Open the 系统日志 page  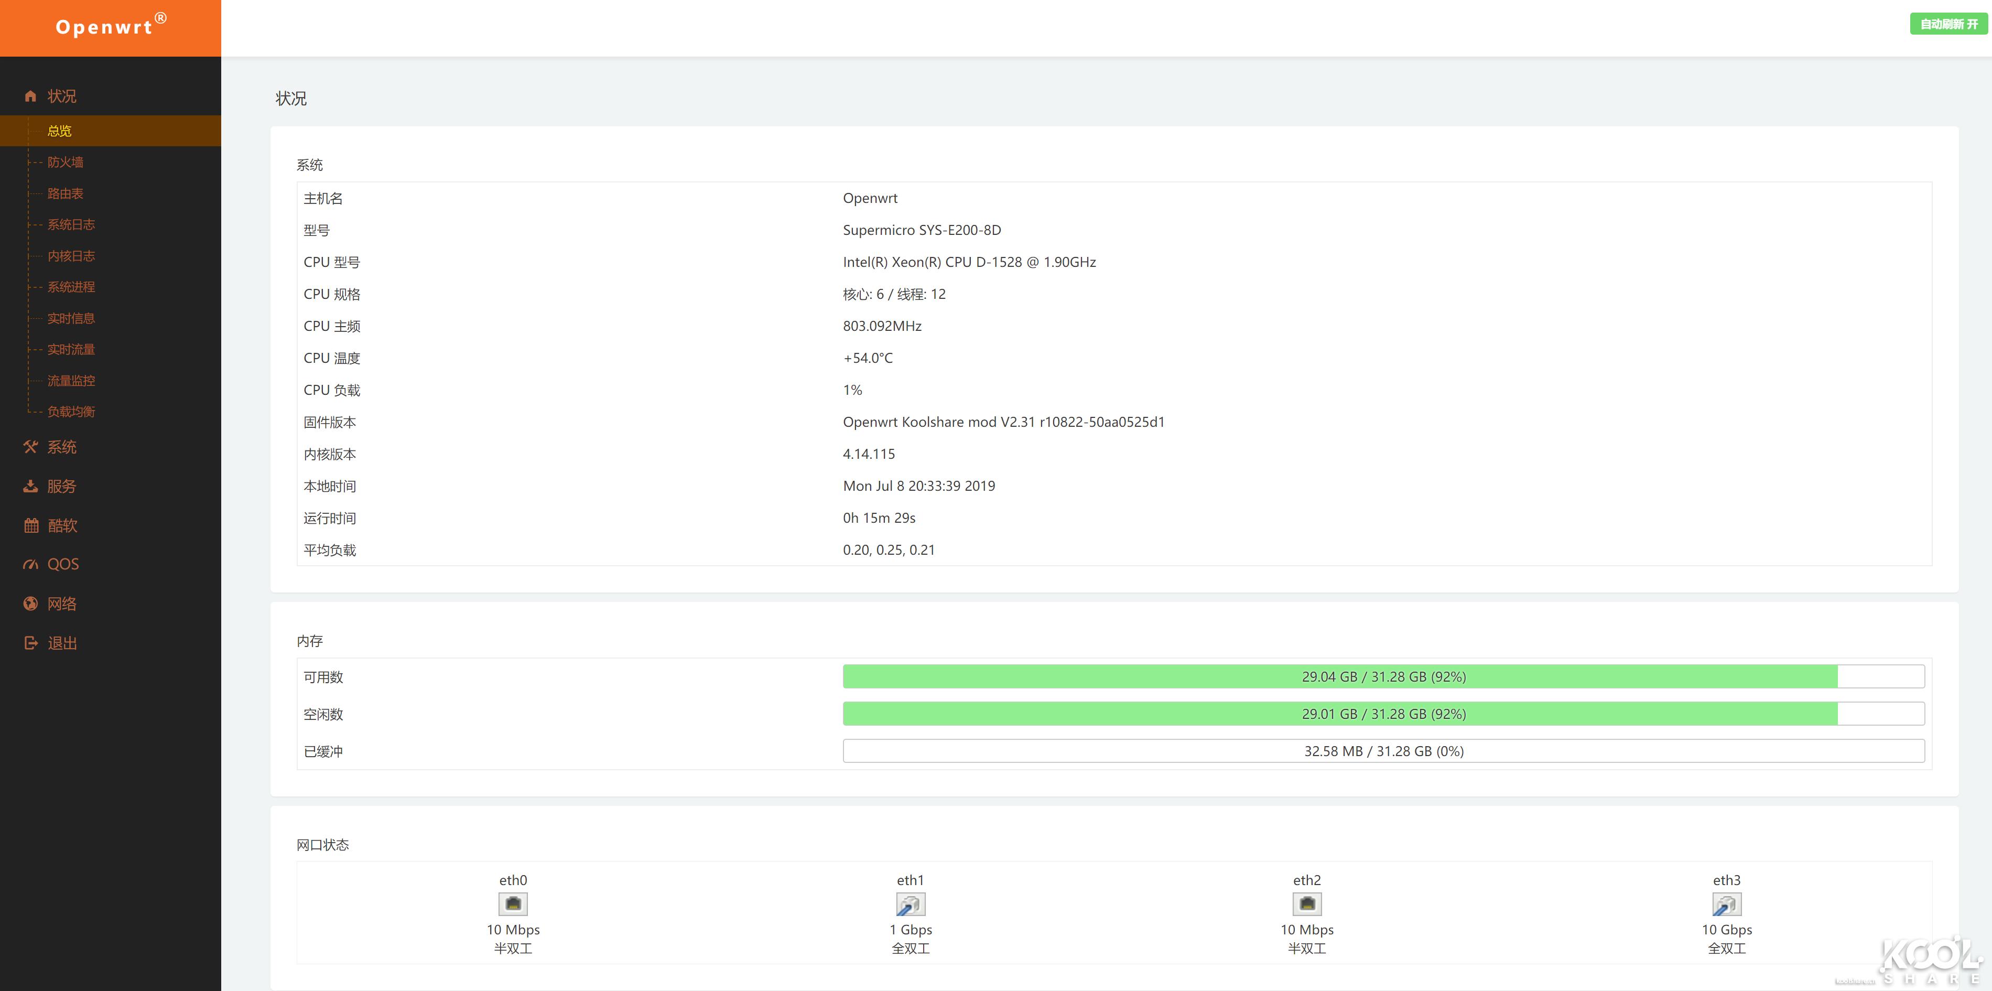(70, 224)
